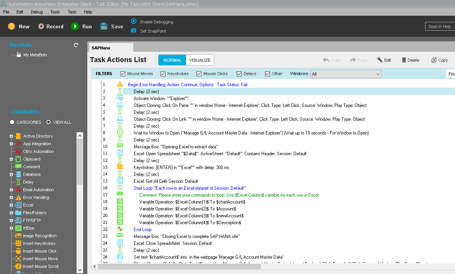Click the Save disk icon

click(x=104, y=26)
